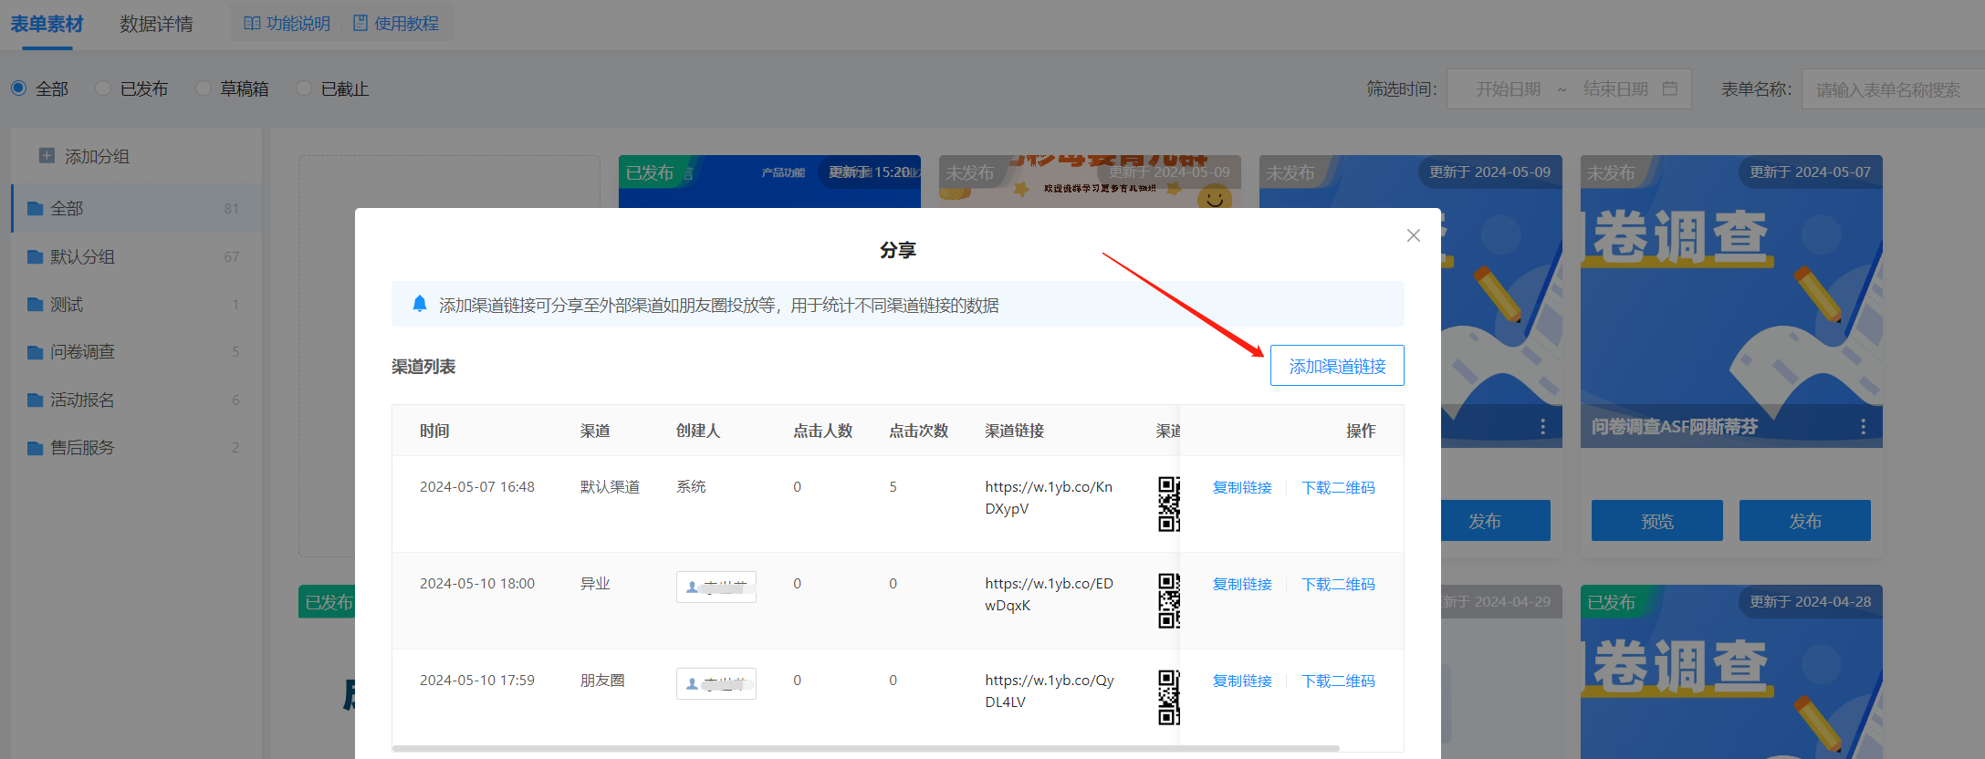Click the QR code in the 朋友圈 row

tap(1169, 697)
